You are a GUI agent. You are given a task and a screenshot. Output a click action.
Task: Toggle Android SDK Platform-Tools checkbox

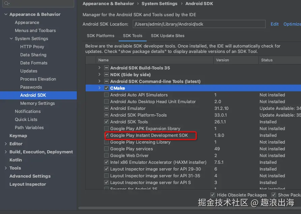[x=107, y=115]
